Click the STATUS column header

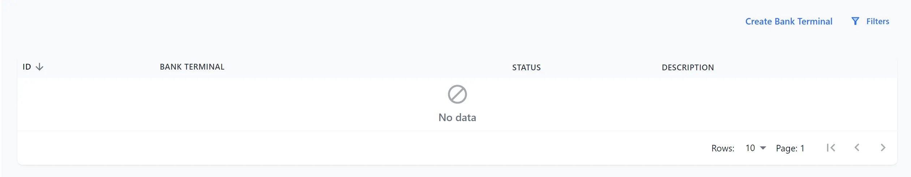click(x=526, y=67)
